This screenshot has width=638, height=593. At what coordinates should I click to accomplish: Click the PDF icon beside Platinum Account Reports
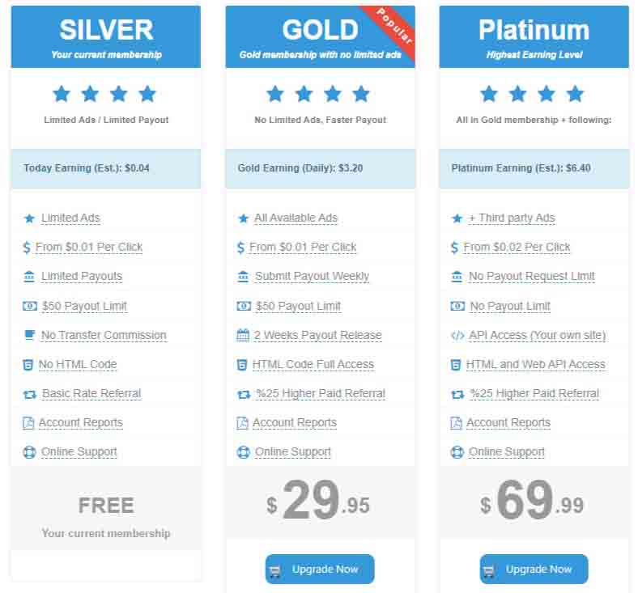click(456, 423)
